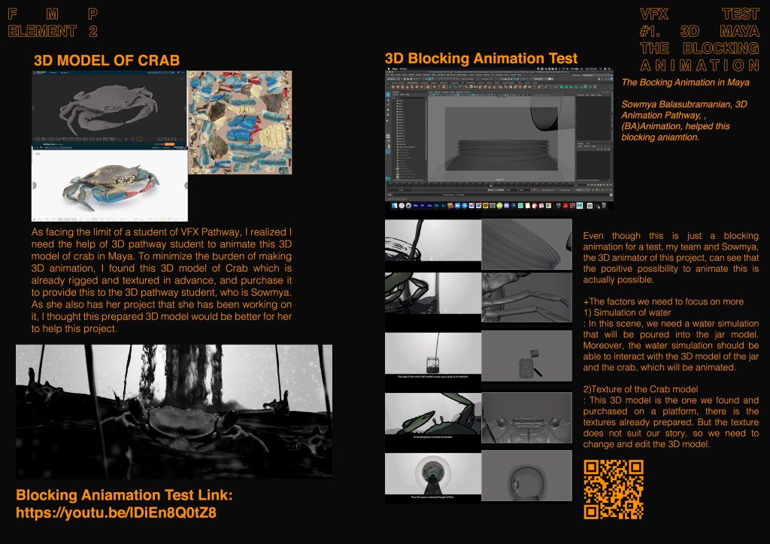Viewport: 770px width, 544px height.
Task: Select the gray crab face blocking render
Action: tap(526, 418)
